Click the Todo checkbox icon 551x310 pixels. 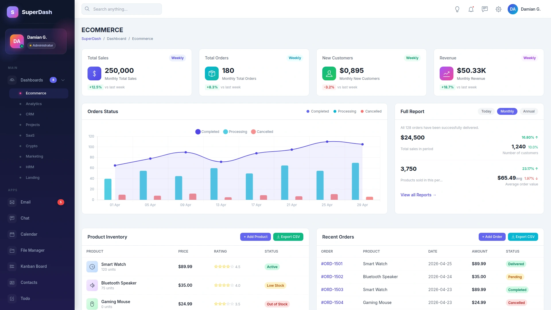[12, 299]
